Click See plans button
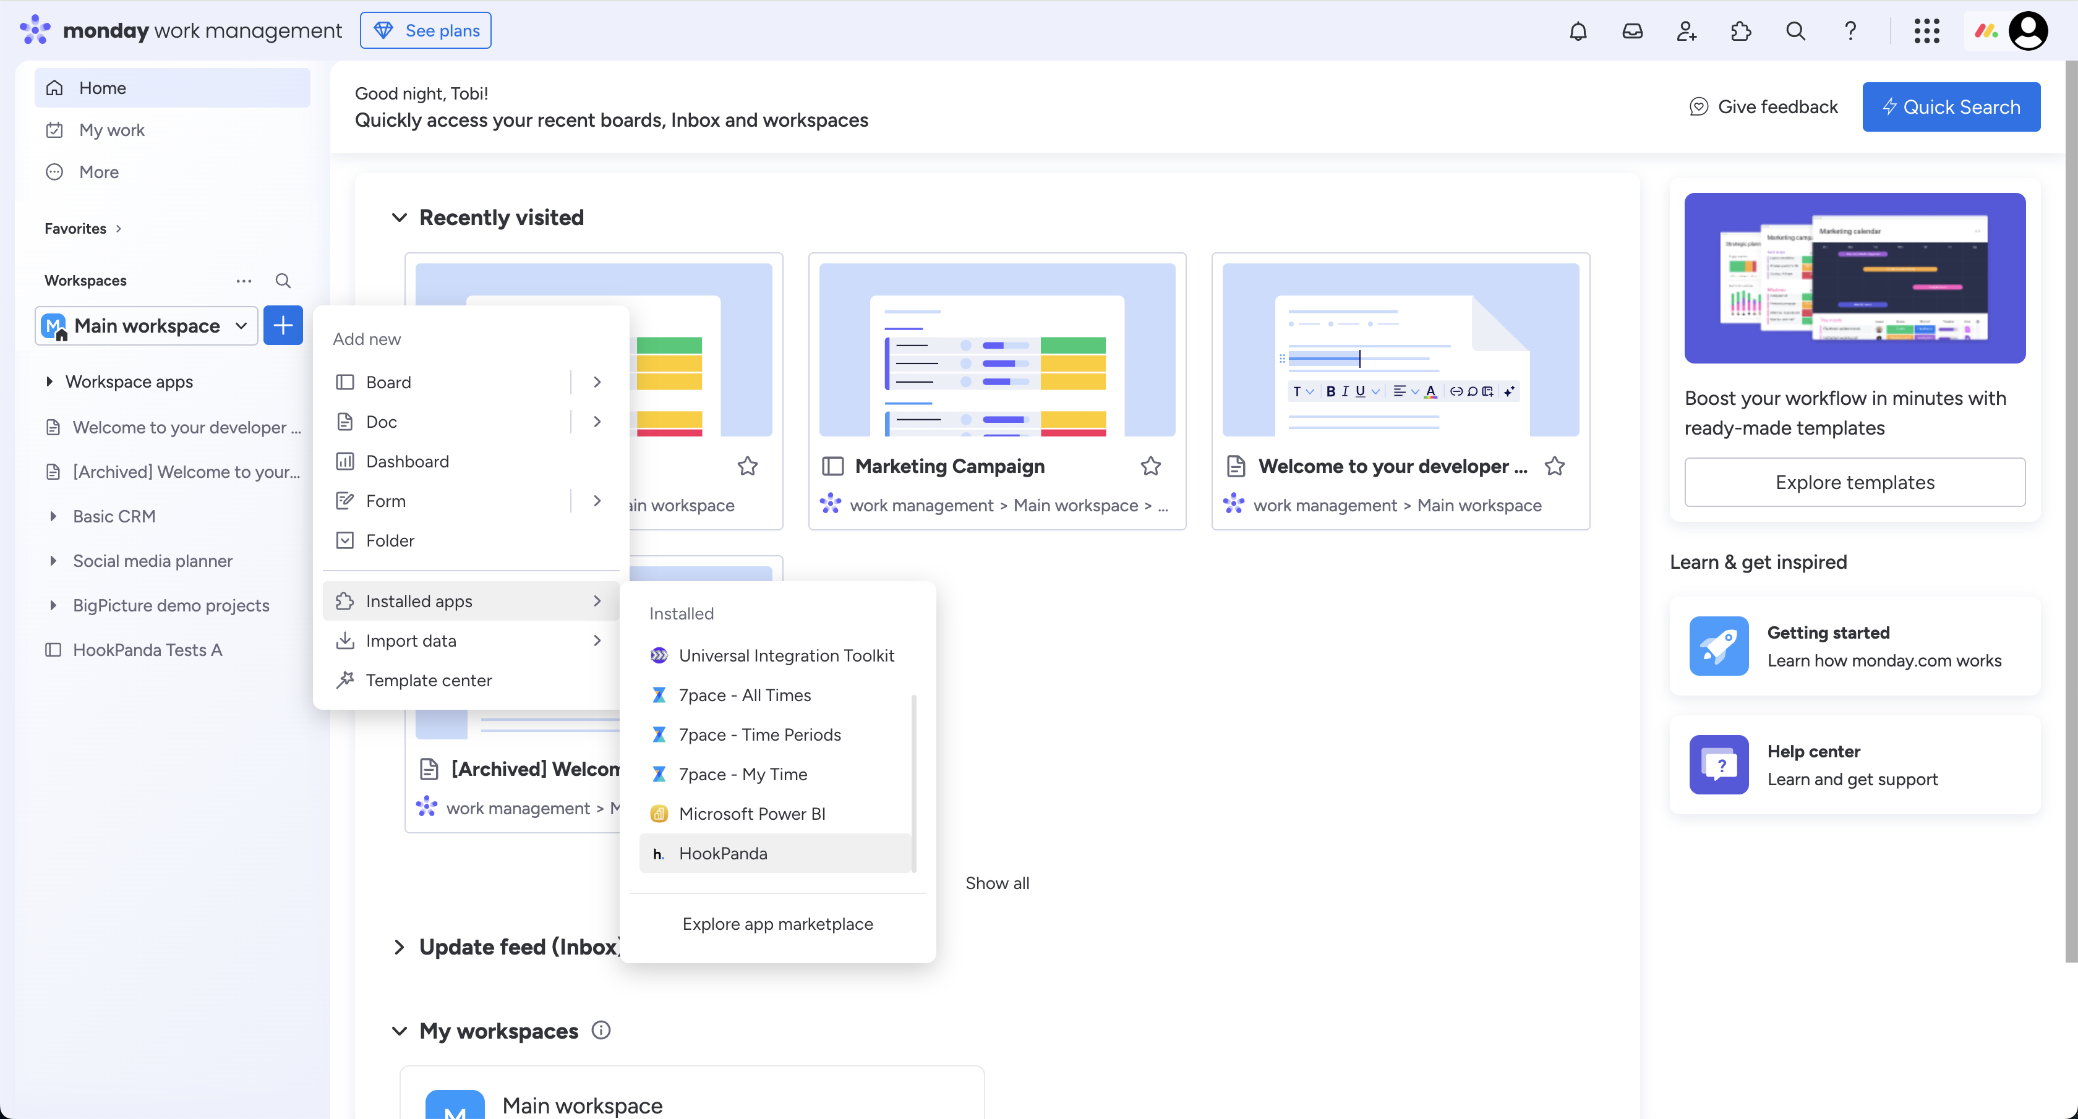The width and height of the screenshot is (2078, 1119). [425, 31]
